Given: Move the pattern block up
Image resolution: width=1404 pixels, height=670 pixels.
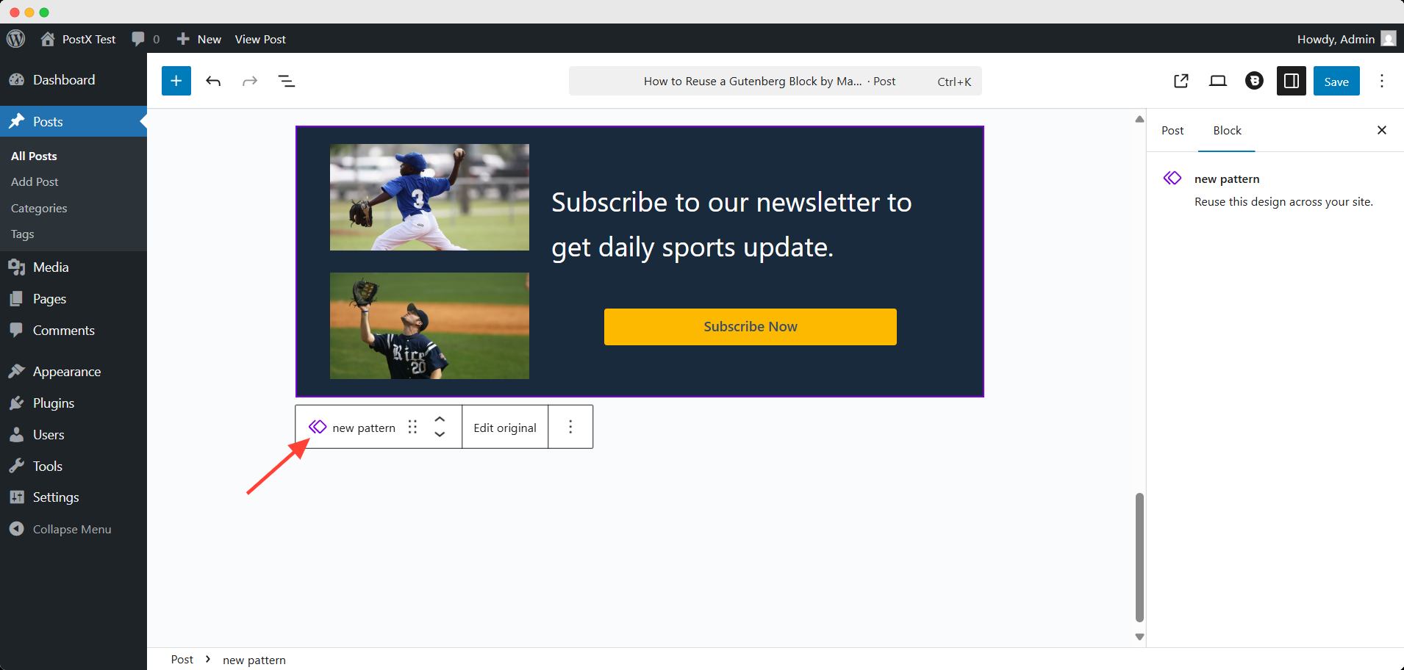Looking at the screenshot, I should click(x=440, y=419).
